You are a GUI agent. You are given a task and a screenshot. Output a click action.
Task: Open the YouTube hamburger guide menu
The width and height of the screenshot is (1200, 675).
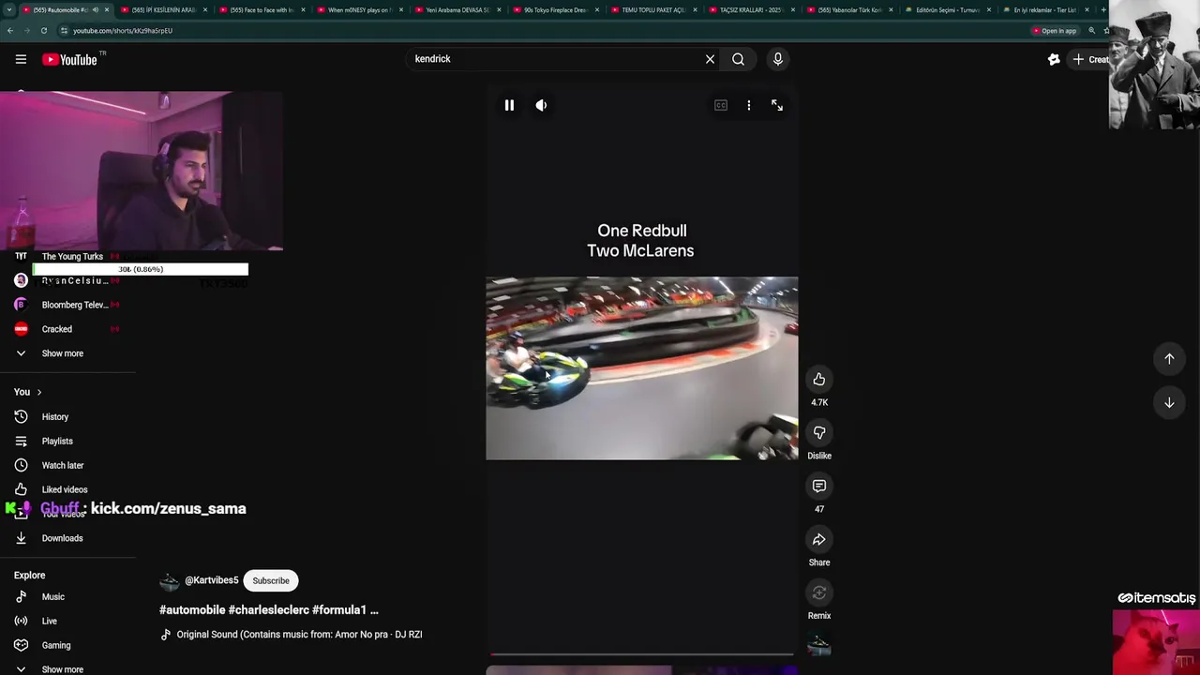(x=21, y=59)
